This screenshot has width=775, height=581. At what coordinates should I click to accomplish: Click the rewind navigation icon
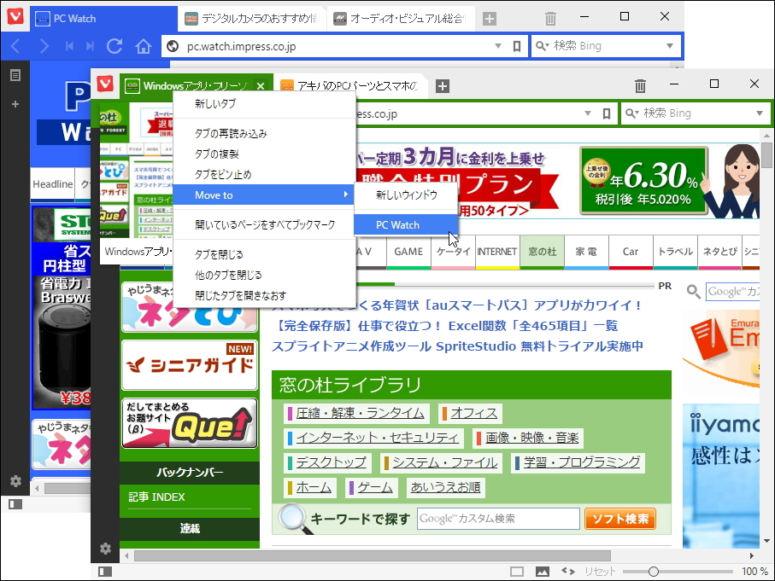69,48
